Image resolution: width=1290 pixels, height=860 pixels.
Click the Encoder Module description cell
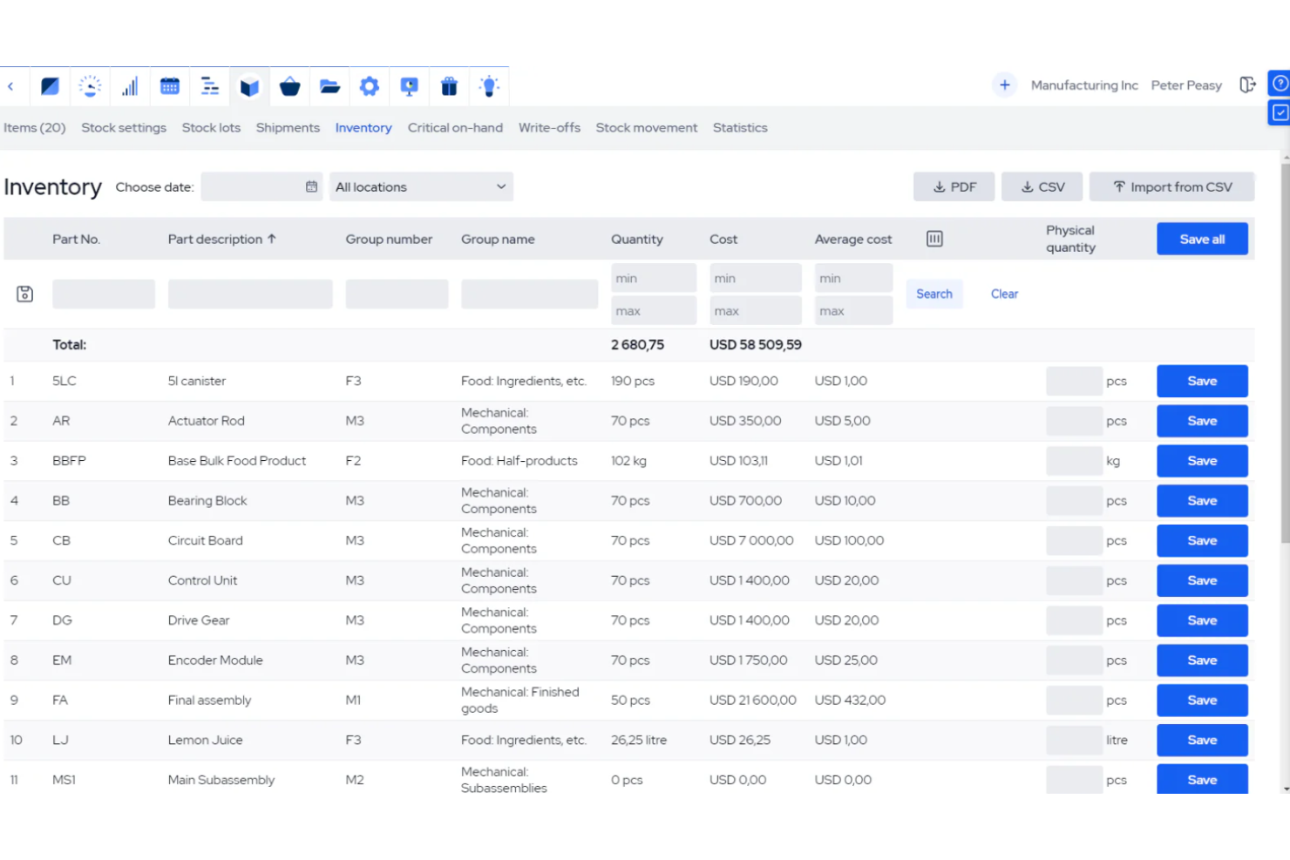pos(215,660)
